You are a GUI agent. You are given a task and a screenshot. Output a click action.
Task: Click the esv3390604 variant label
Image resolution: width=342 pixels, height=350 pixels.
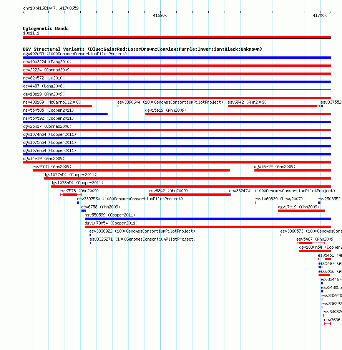click(170, 102)
